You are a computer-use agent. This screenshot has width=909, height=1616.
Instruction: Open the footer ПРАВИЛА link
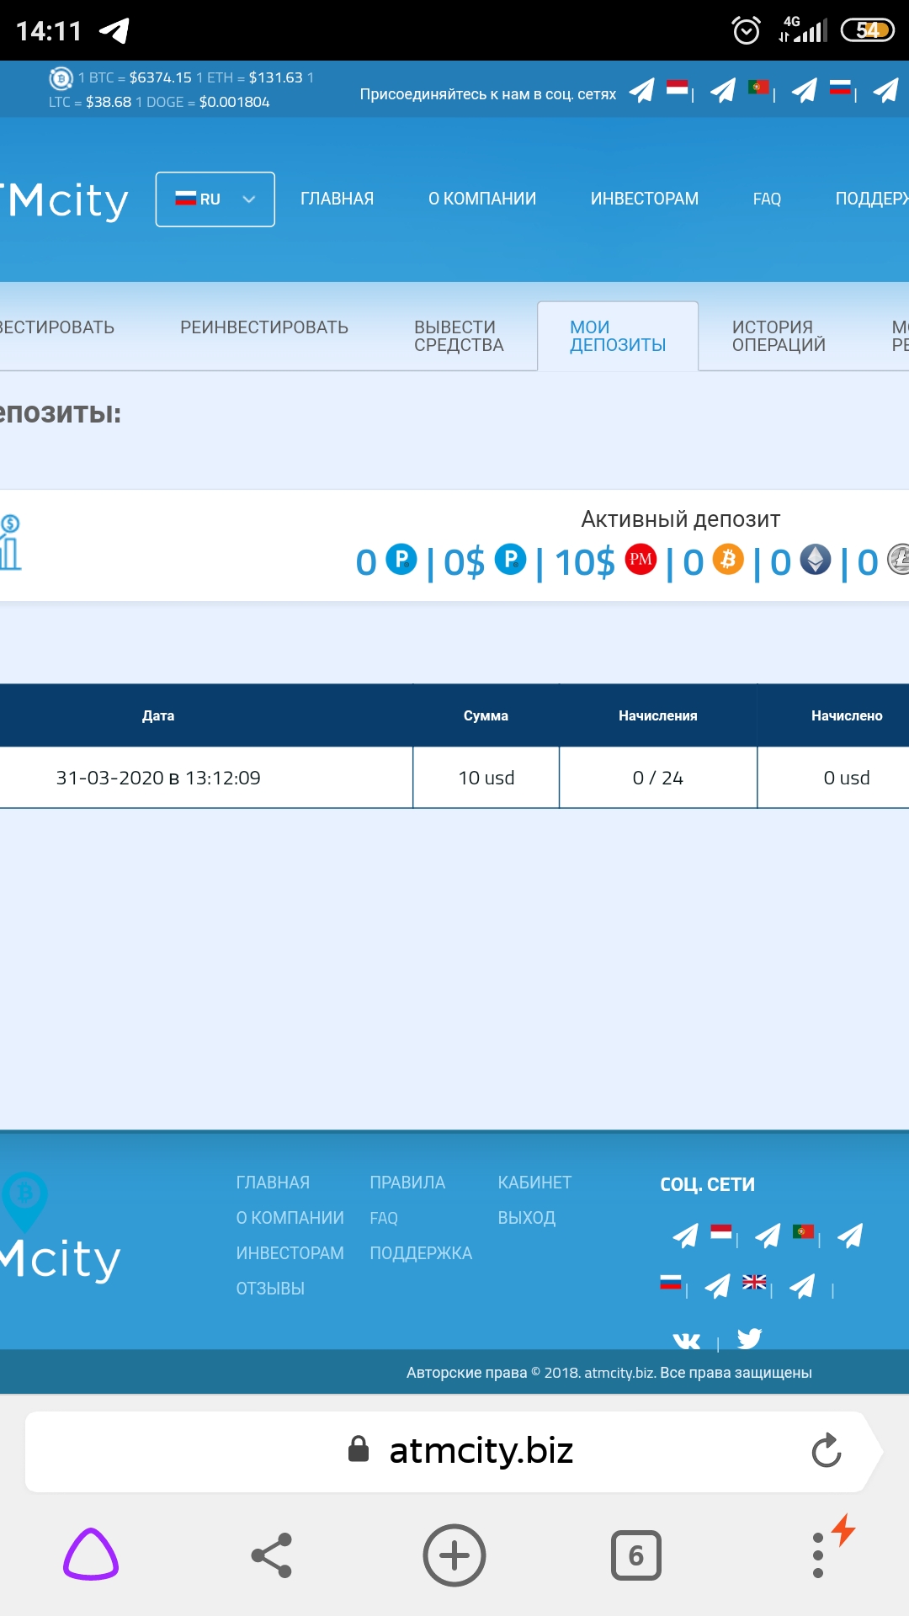(407, 1183)
